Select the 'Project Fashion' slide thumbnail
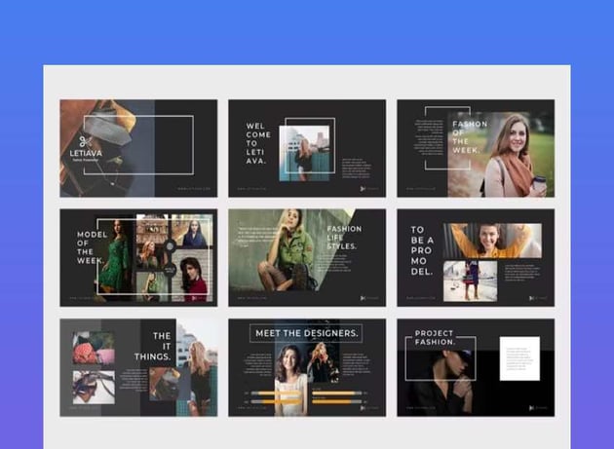The image size is (614, 449). [475, 367]
